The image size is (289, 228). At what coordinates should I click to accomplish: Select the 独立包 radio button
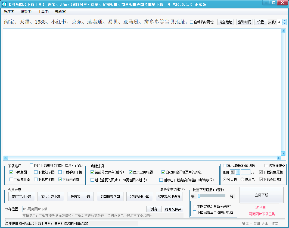point(225,179)
